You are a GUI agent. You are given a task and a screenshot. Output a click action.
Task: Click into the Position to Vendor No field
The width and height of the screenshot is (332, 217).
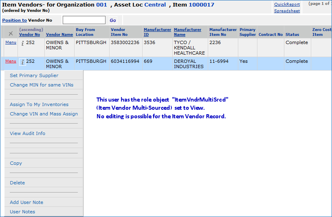tap(84, 20)
